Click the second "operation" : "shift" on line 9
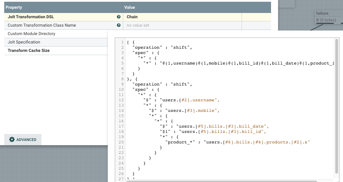 coord(162,84)
